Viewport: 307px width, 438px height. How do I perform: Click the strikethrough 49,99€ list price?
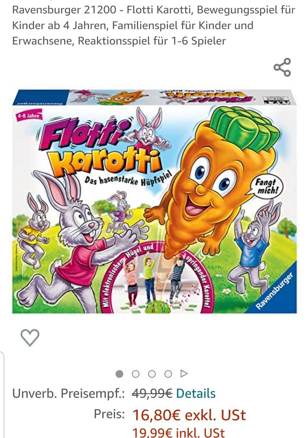point(152,394)
